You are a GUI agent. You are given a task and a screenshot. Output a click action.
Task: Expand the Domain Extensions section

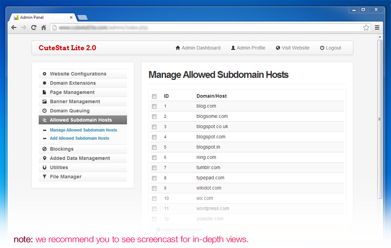pos(83,83)
